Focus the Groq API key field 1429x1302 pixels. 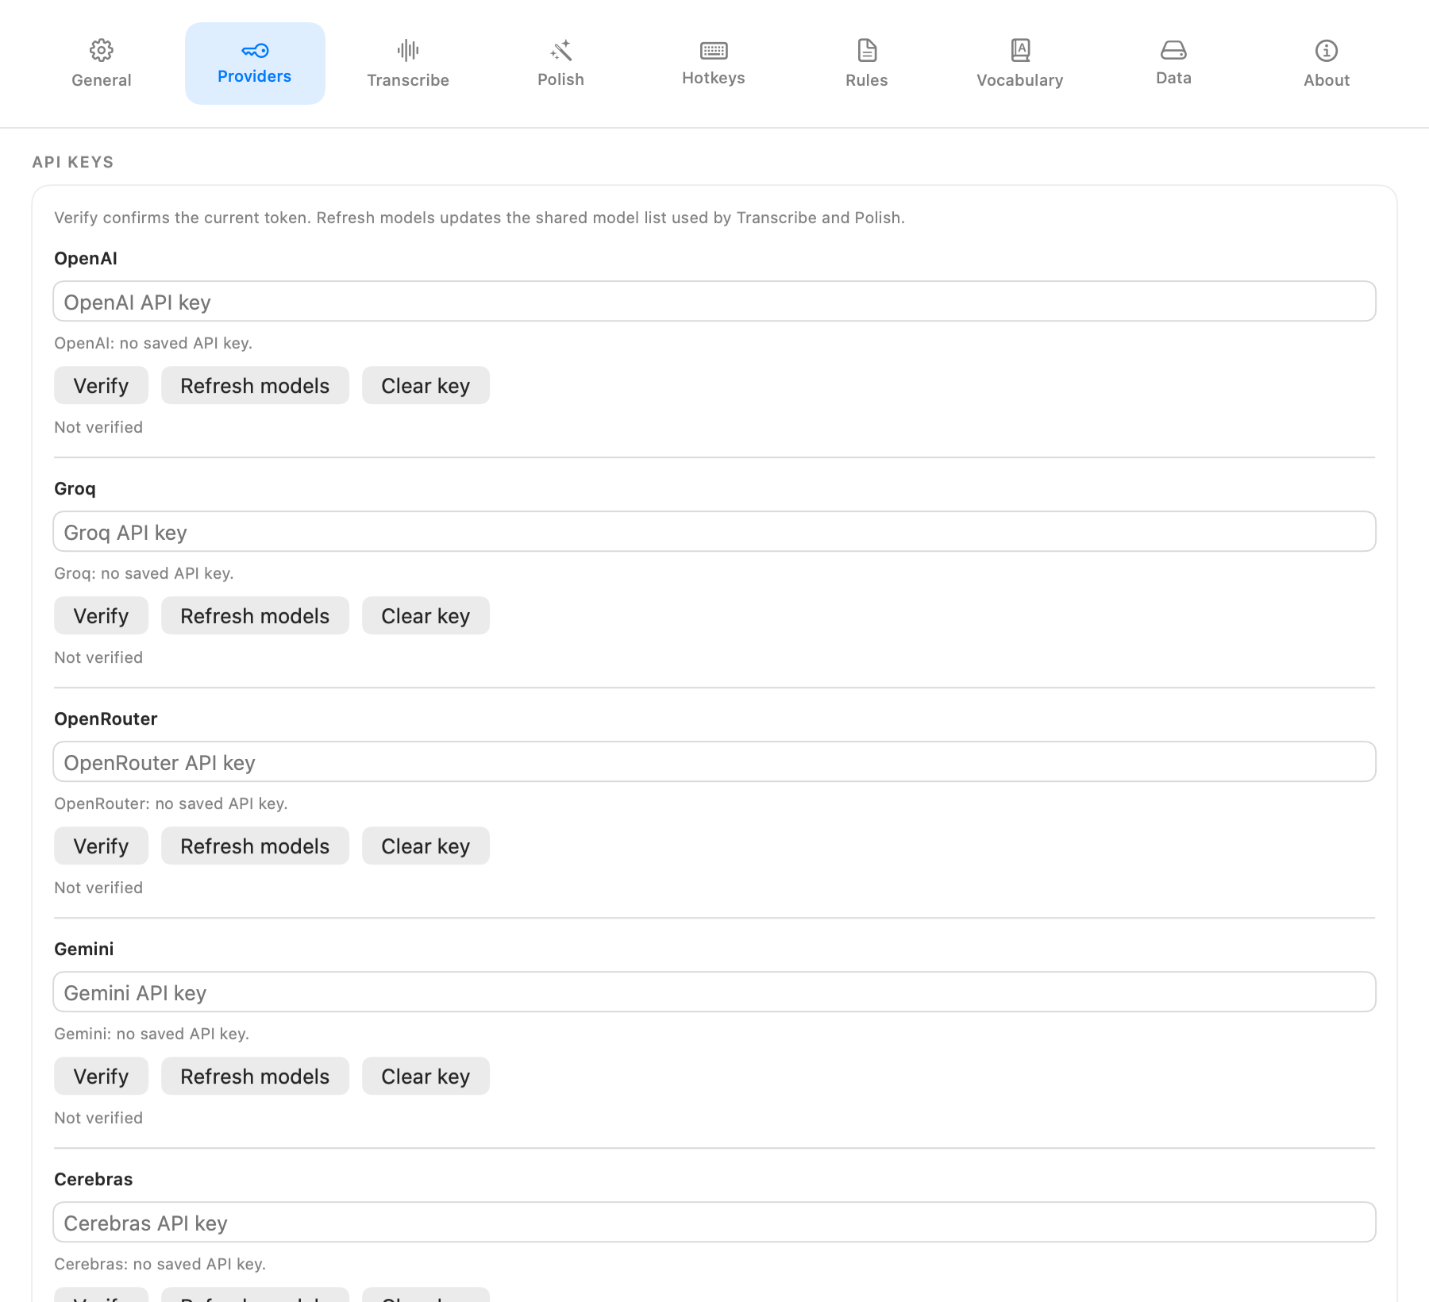[x=714, y=532]
